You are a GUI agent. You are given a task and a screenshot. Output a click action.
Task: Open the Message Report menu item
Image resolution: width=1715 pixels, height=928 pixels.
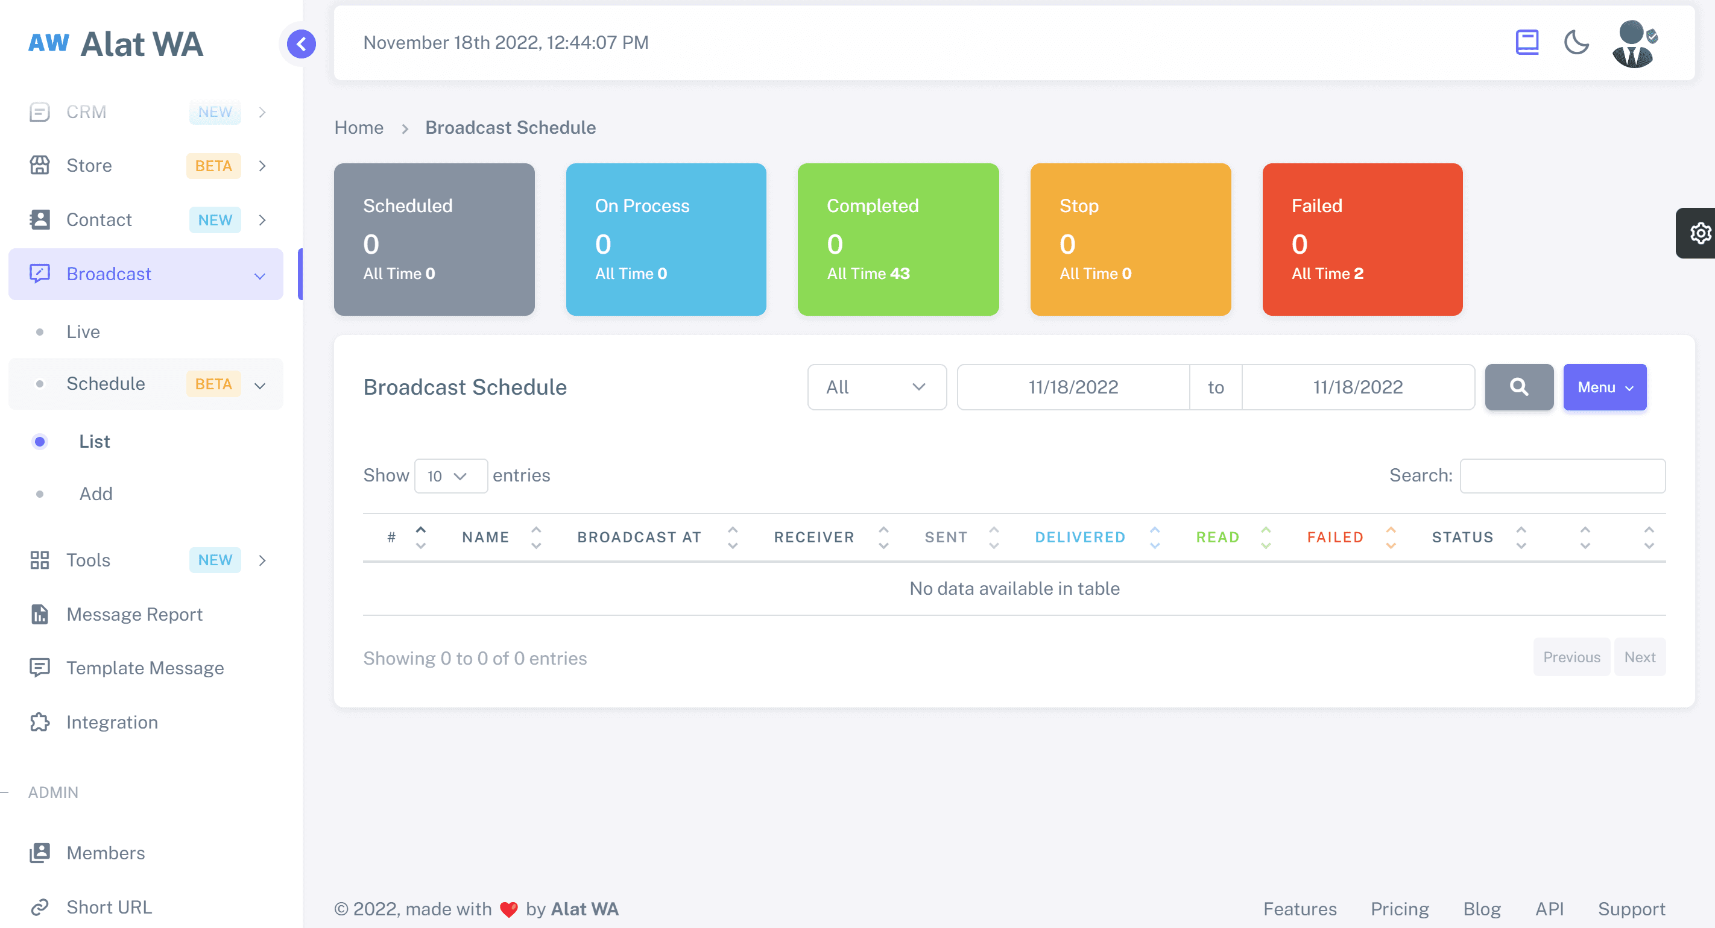pos(134,614)
